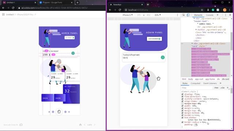Uncheck the justify-content: space-between checkbox

coord(182,99)
